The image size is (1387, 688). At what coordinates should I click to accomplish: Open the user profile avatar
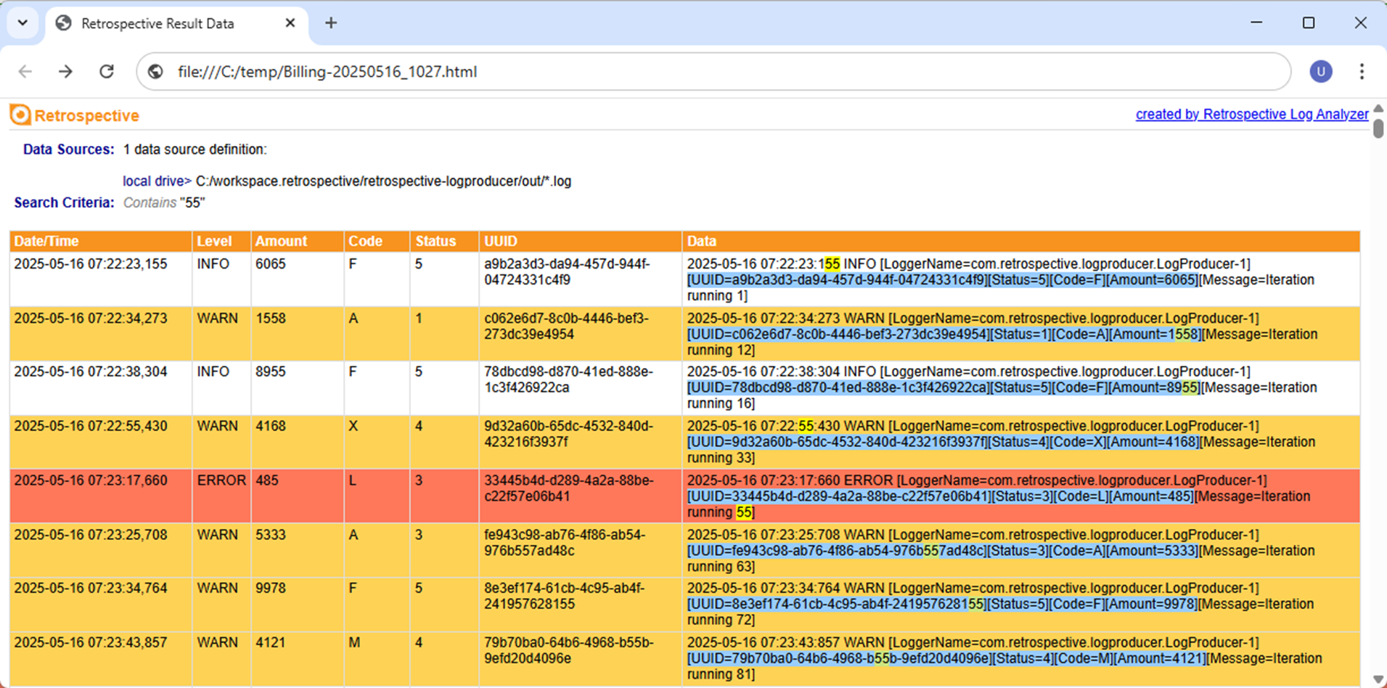click(x=1321, y=71)
